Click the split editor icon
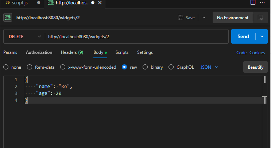Image resolution: width=271 pixels, height=148 pixels. point(253,3)
